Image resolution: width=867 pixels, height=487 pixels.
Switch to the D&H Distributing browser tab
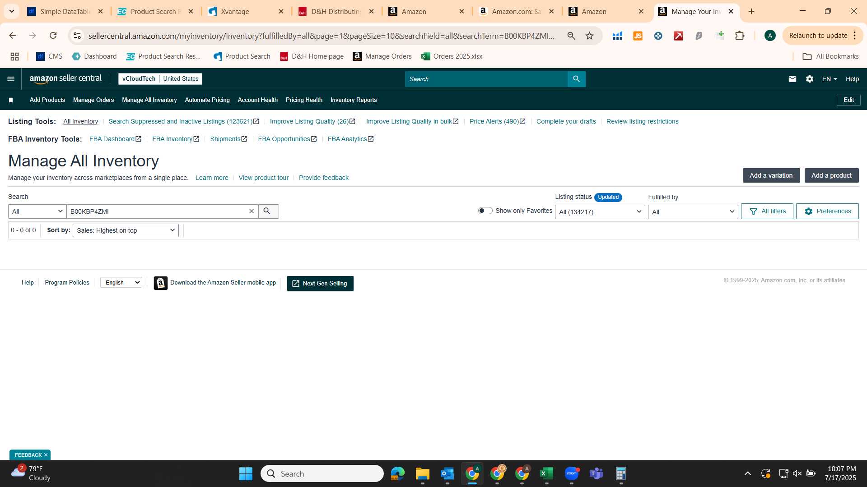336,11
